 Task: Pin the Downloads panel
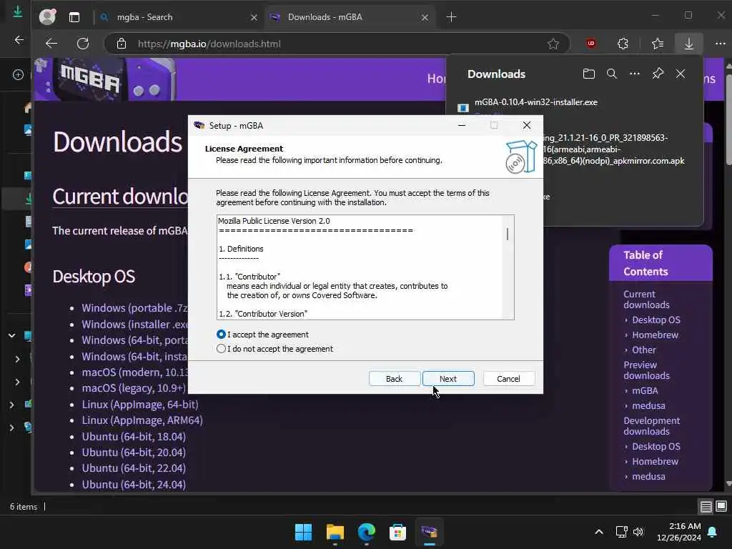[658, 74]
